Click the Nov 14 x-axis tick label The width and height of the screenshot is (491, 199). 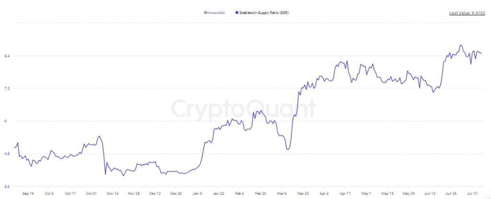[112, 194]
